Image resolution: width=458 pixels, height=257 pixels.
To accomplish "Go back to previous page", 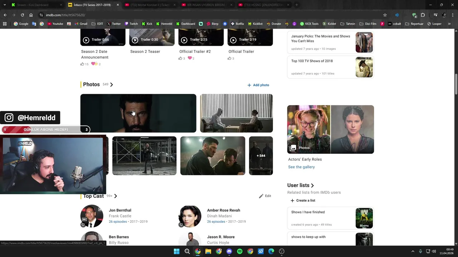I will pyautogui.click(x=5, y=15).
